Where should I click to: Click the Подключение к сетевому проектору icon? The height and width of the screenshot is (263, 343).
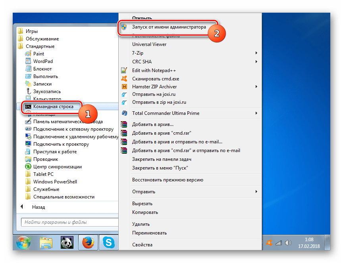28,129
